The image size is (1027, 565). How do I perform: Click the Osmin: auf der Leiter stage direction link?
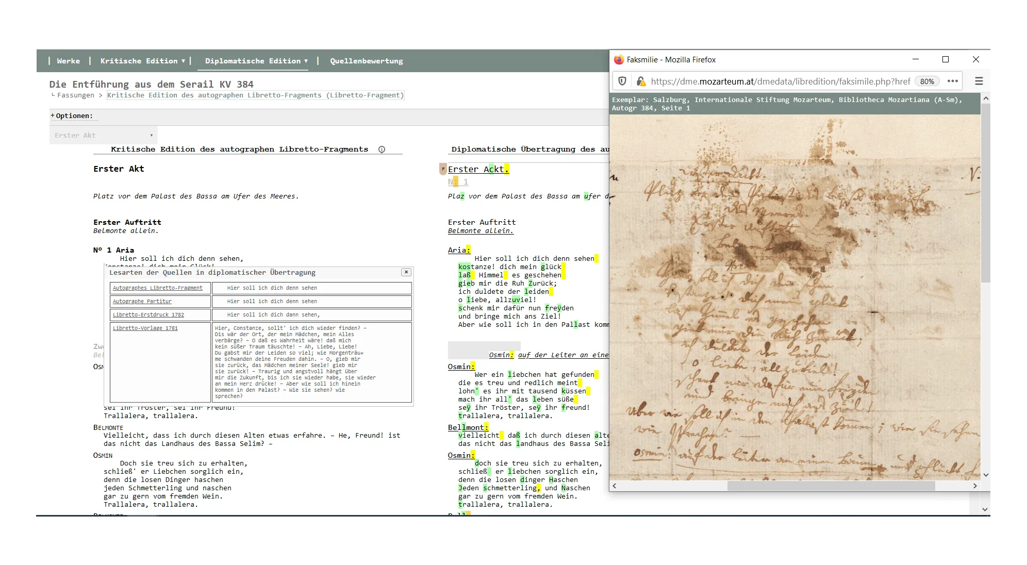(549, 355)
